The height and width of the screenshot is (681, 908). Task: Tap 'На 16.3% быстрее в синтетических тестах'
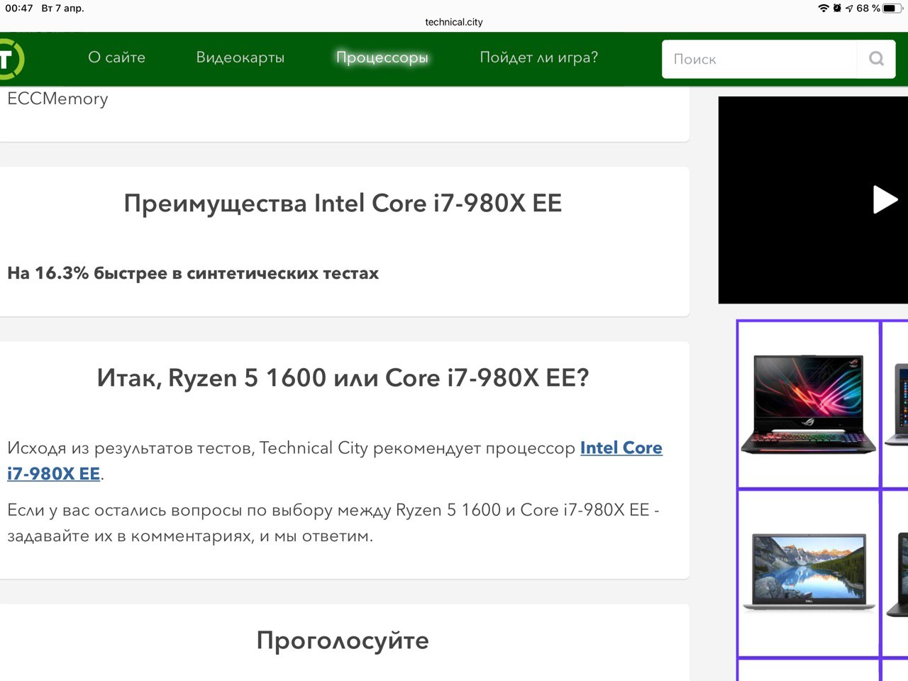(193, 273)
